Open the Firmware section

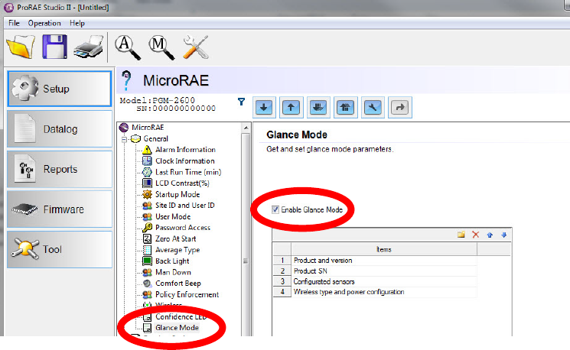point(59,209)
